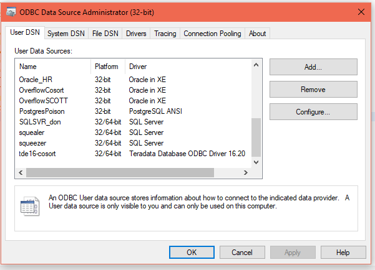View the About tab
This screenshot has width=375, height=270.
[x=257, y=34]
